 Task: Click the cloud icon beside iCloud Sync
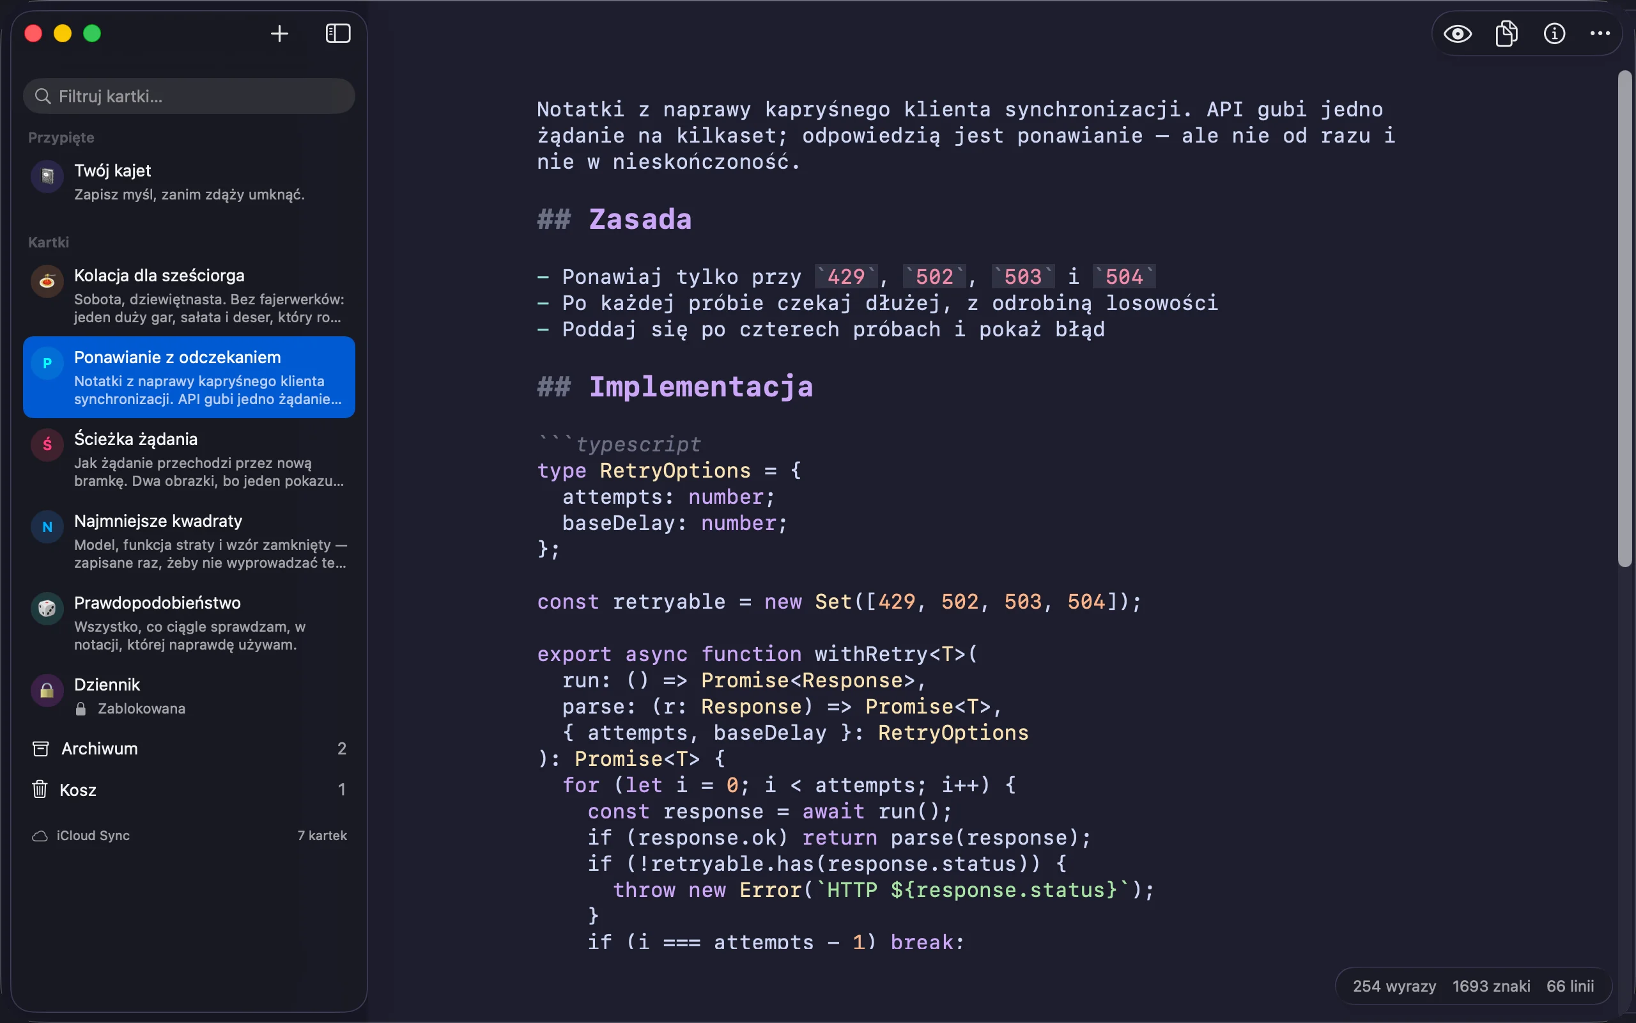click(40, 836)
